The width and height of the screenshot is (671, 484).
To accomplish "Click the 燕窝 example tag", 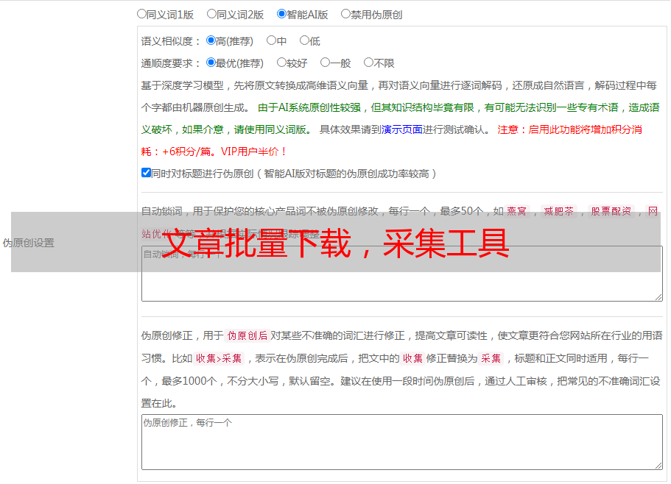I will (516, 211).
